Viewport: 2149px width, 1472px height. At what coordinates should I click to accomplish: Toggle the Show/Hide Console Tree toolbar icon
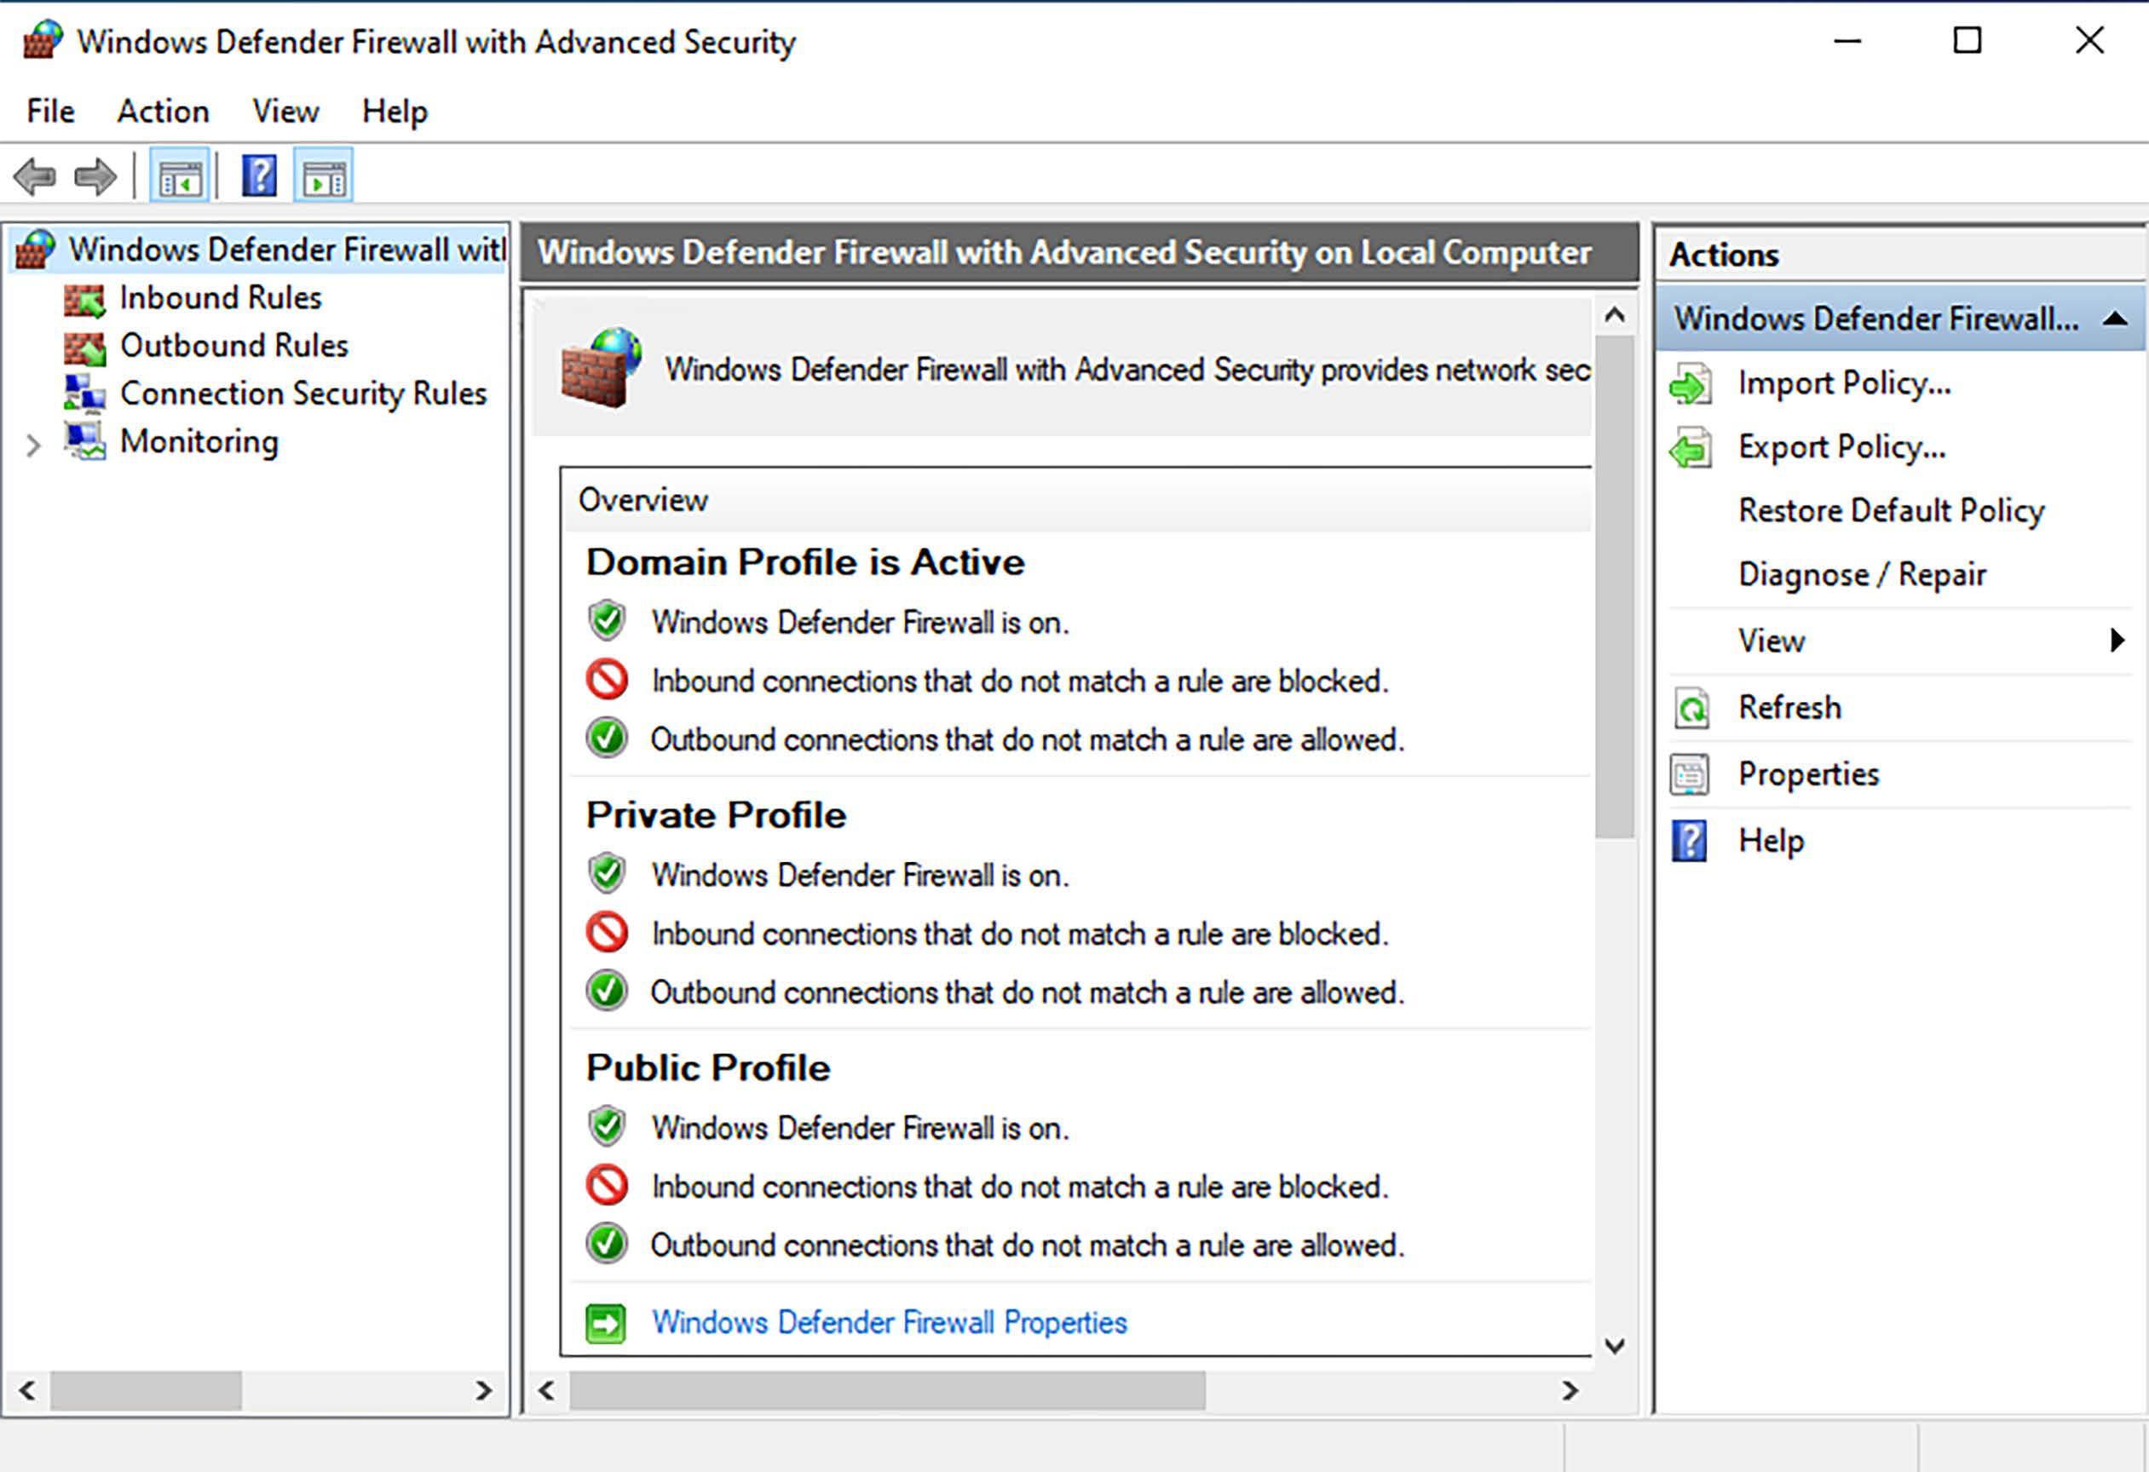point(180,175)
